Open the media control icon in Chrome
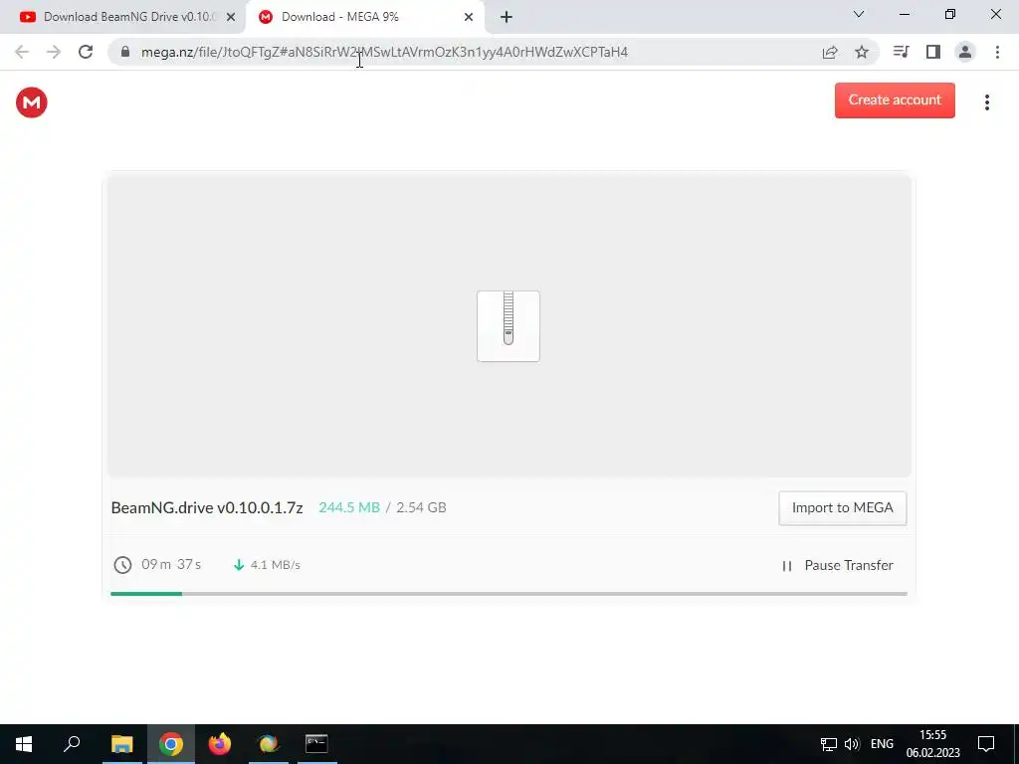Screen dimensions: 1019x764 (901, 52)
